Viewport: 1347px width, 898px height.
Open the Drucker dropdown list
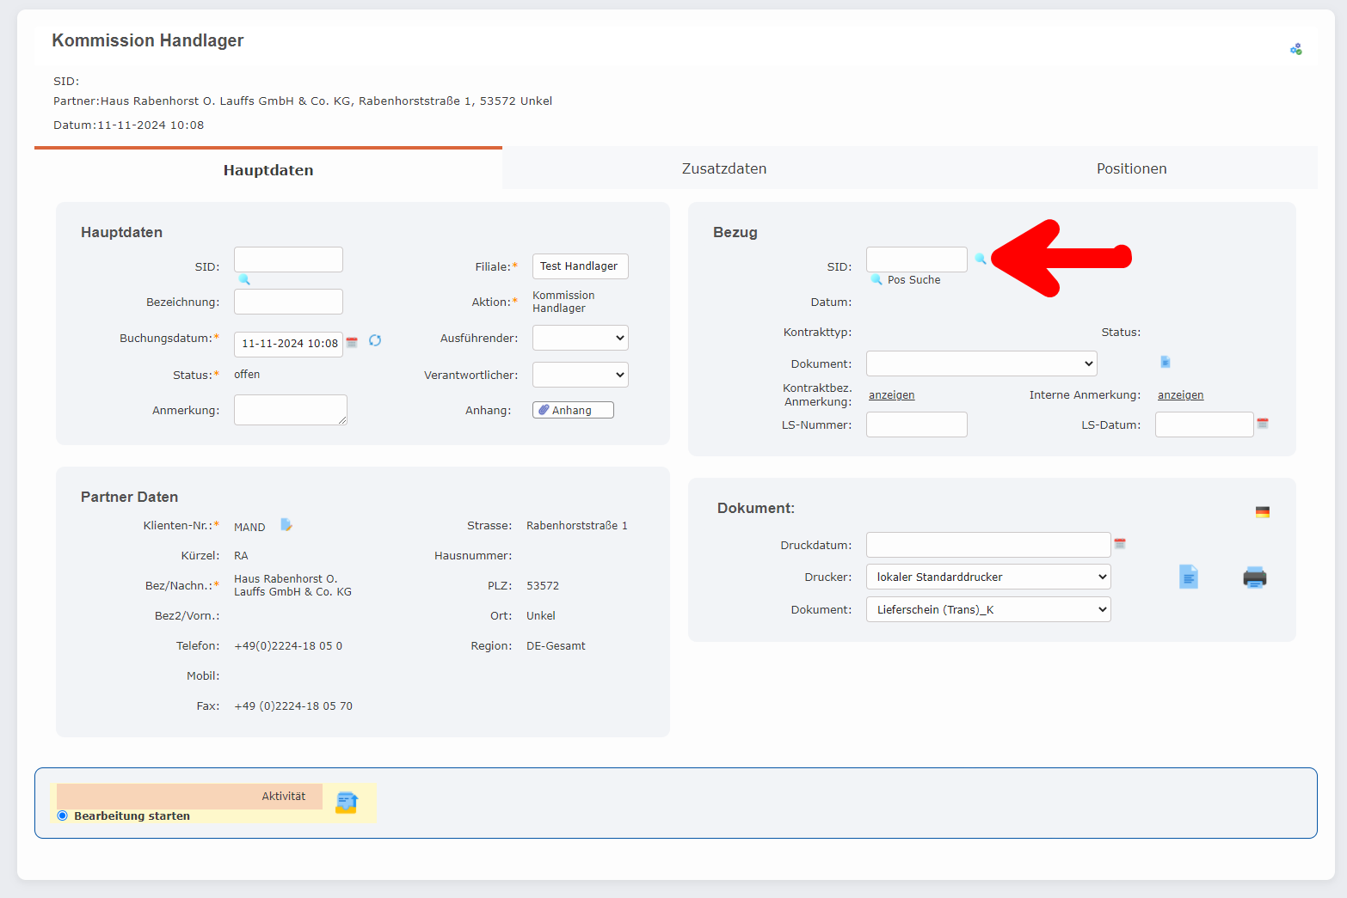tap(987, 577)
